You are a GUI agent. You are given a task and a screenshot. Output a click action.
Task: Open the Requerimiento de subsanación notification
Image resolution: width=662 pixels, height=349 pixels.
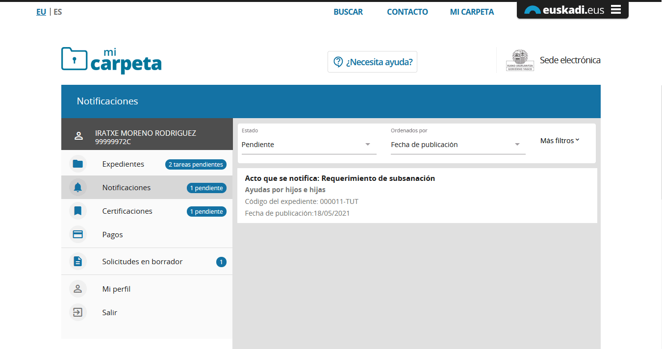(x=339, y=178)
